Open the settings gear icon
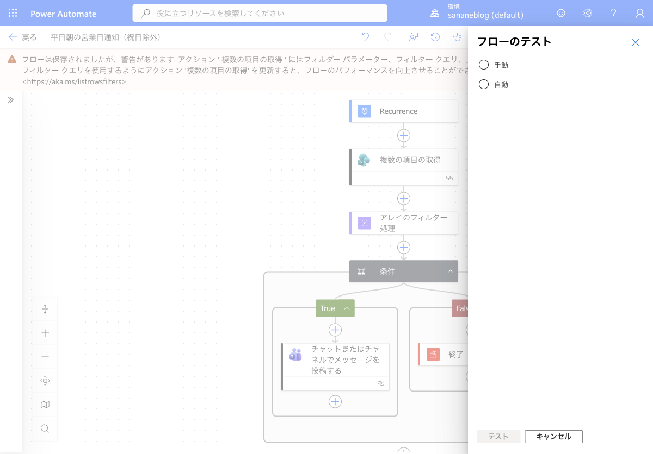This screenshot has height=454, width=653. point(588,13)
